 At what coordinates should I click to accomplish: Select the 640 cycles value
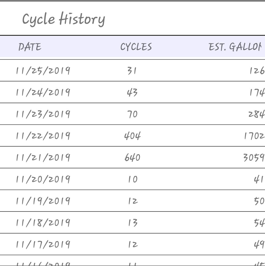click(x=132, y=157)
